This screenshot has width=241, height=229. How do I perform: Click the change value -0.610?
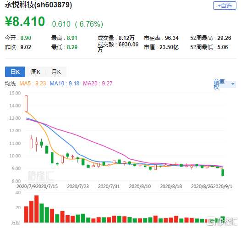(60, 24)
